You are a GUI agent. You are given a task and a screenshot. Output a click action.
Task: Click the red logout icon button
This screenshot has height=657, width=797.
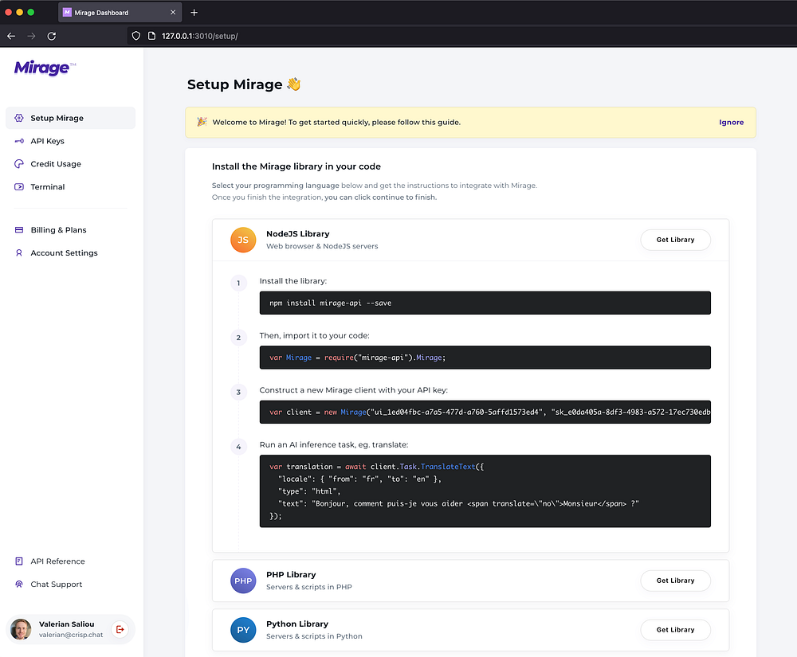click(120, 629)
